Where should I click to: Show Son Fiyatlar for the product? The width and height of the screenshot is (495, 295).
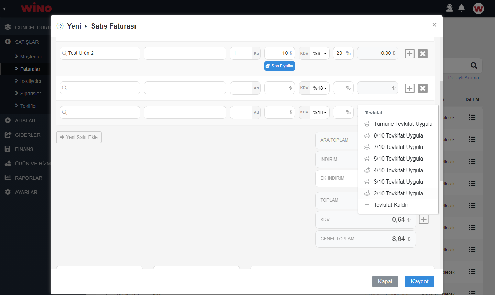click(x=279, y=66)
